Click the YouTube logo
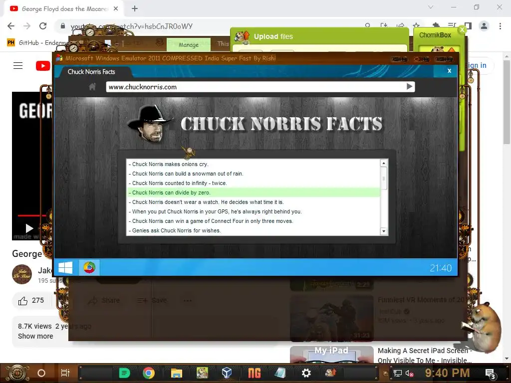This screenshot has width=511, height=383. [43, 66]
